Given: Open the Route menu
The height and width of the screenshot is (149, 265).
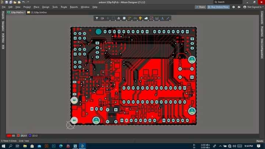Looking at the screenshot, I should [64, 7].
